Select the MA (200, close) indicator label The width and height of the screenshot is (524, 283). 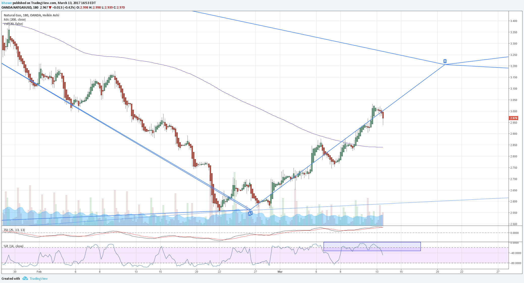15,19
